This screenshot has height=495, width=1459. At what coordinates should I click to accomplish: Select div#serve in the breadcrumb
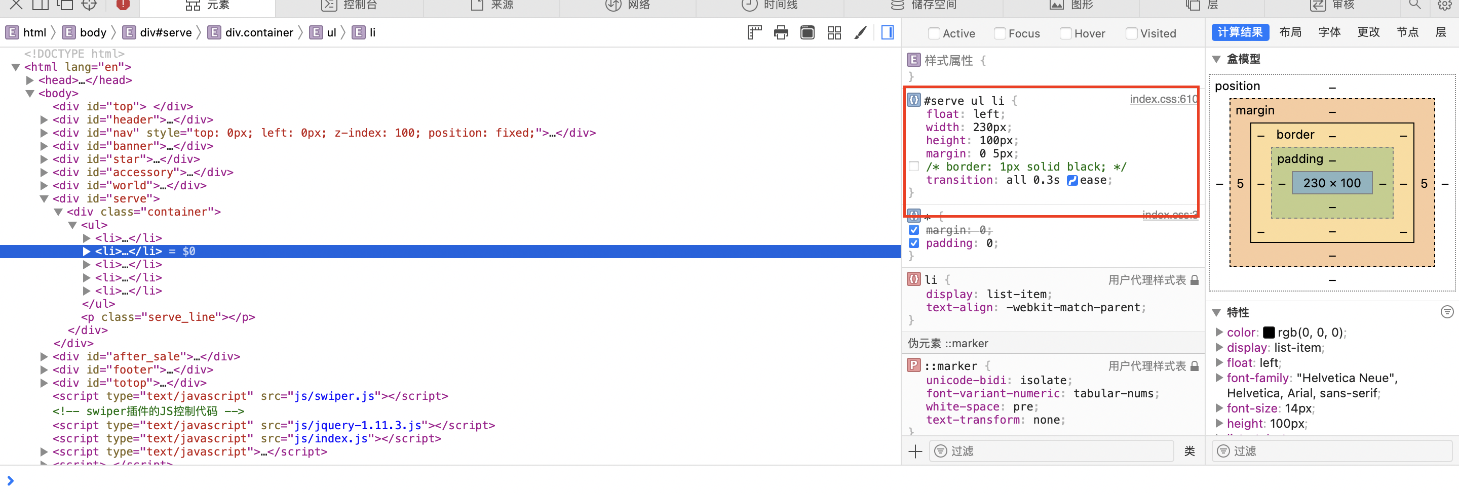(158, 33)
